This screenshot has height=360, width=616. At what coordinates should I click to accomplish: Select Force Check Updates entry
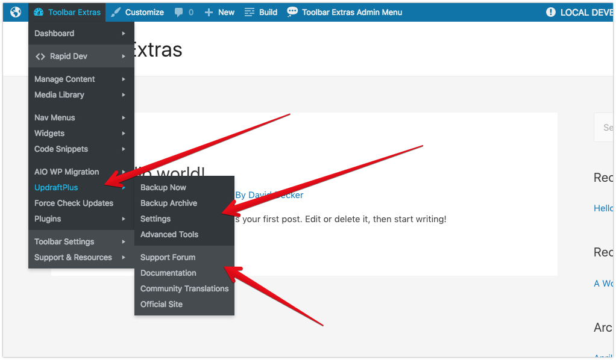pos(81,203)
